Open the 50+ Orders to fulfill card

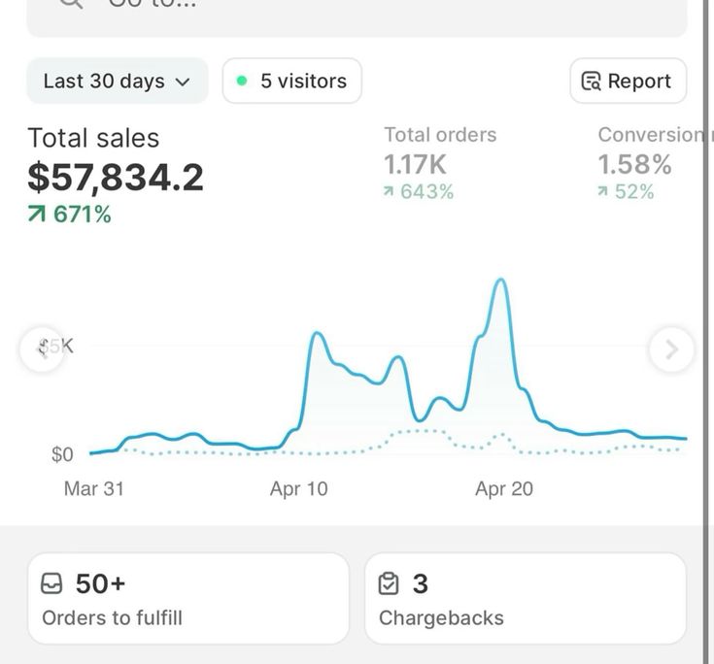click(x=187, y=598)
